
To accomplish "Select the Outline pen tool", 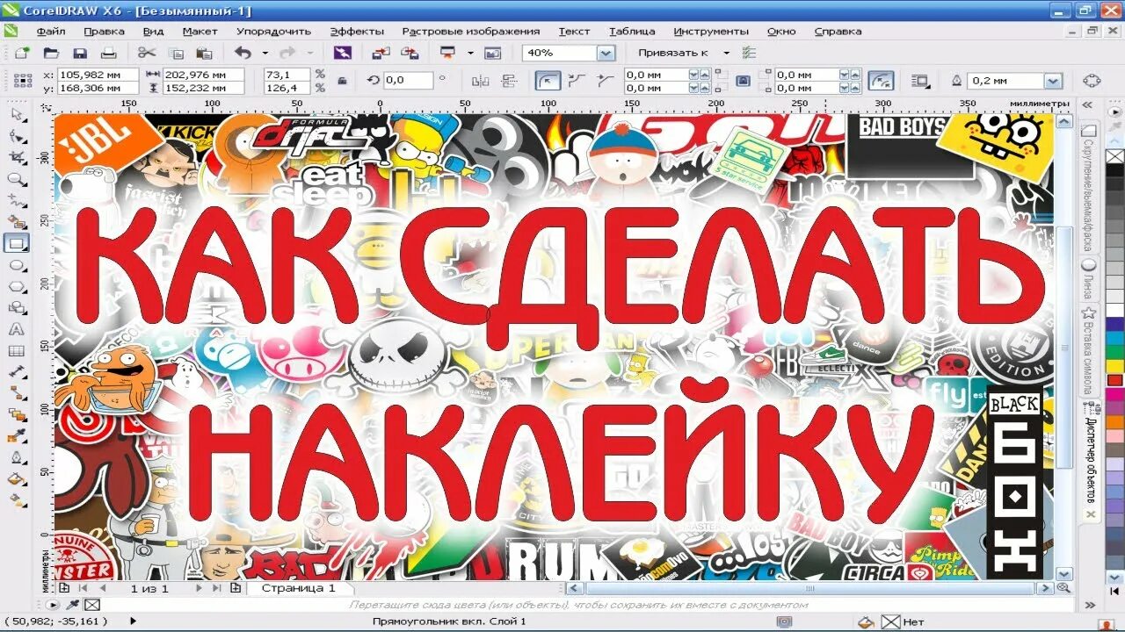I will [x=17, y=458].
